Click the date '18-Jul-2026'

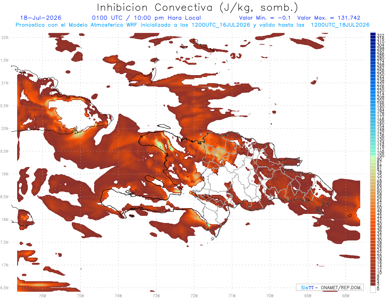click(41, 18)
